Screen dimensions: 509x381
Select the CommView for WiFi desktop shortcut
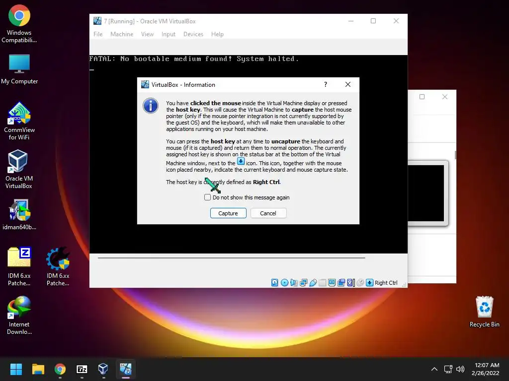[x=19, y=121]
